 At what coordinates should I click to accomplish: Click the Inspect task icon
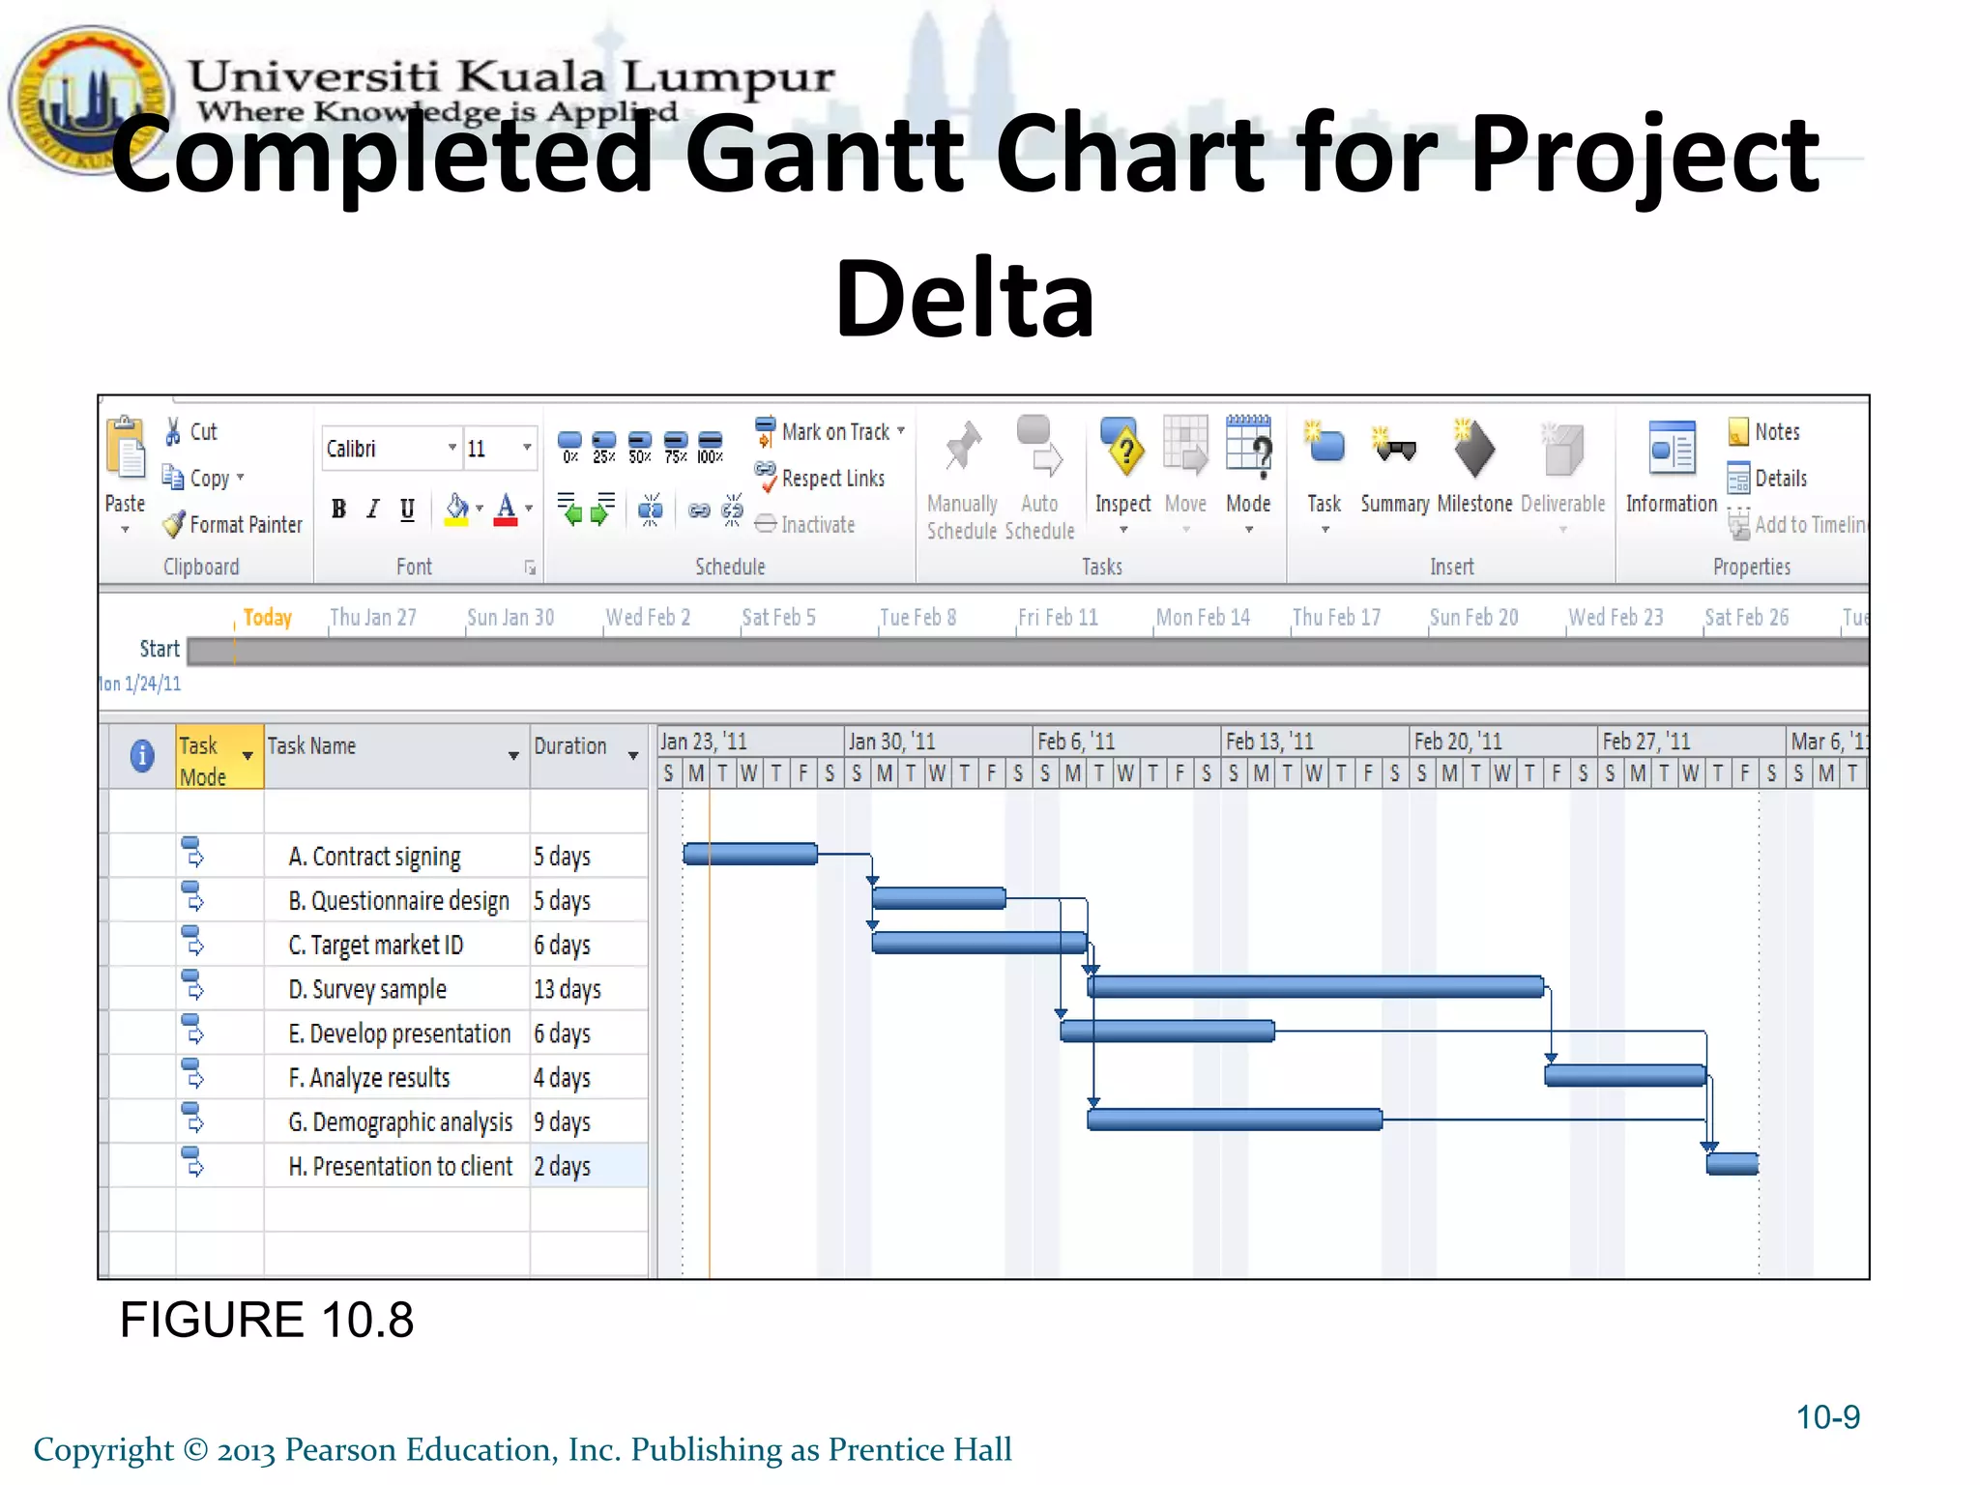coord(1123,448)
